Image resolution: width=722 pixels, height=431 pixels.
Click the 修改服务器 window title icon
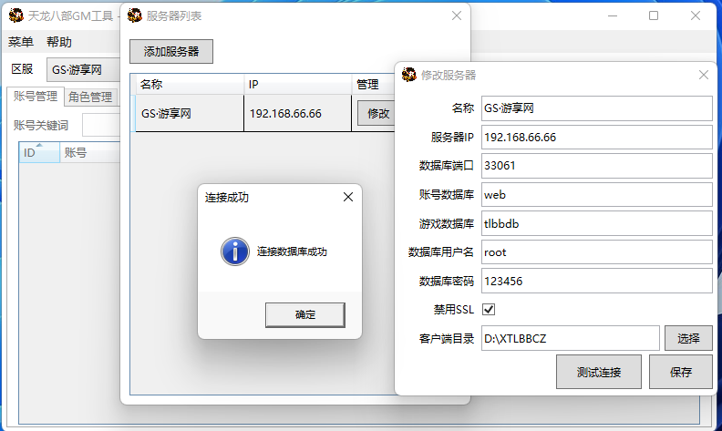(x=409, y=75)
